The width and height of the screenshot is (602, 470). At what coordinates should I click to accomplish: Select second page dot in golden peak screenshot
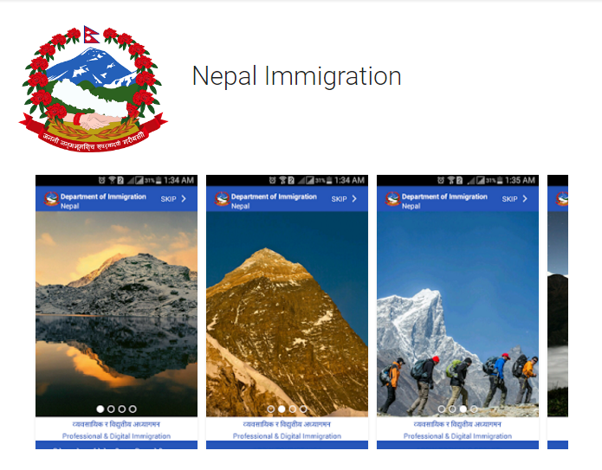[282, 409]
